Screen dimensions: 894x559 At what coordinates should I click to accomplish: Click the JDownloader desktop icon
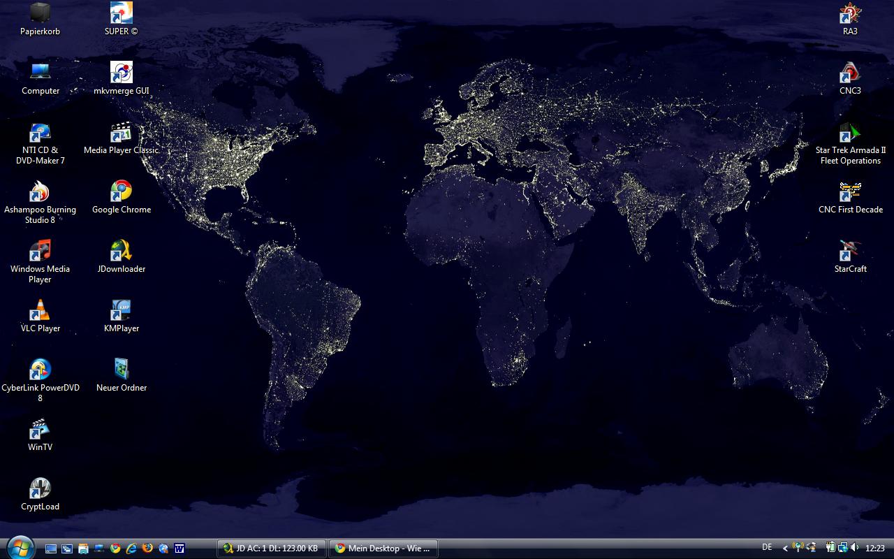pyautogui.click(x=121, y=251)
